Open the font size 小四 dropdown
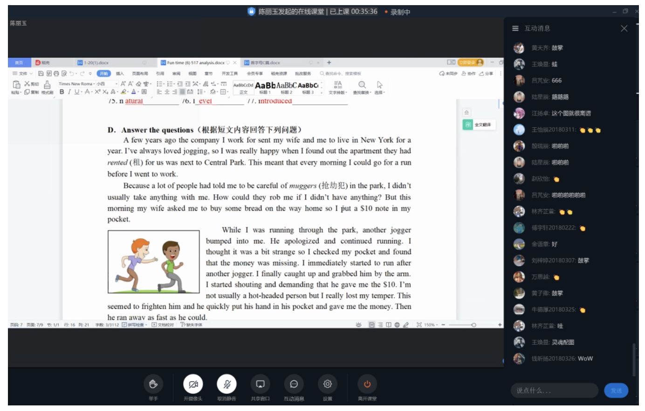 click(x=117, y=84)
